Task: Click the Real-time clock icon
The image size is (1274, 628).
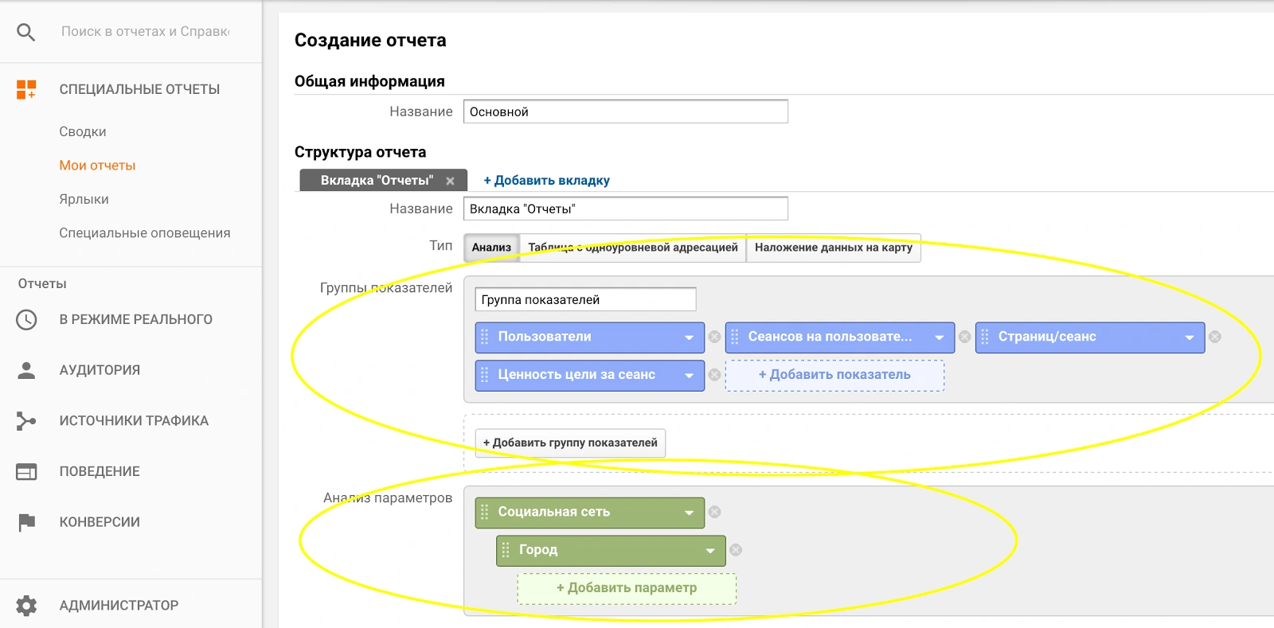Action: pyautogui.click(x=26, y=320)
